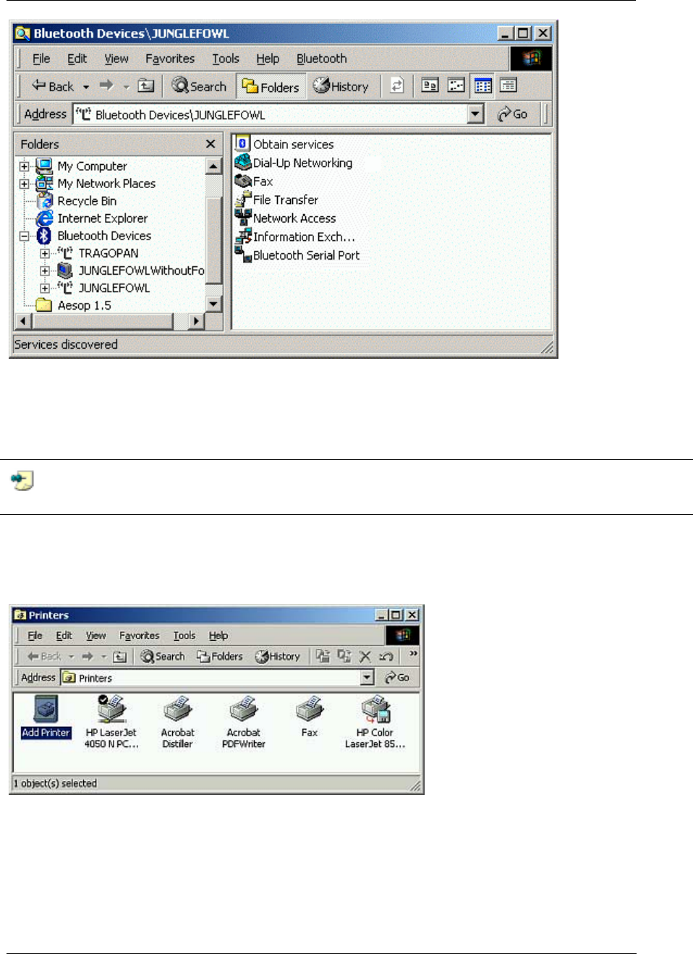
Task: Click Undo icon in the Printers toolbar
Action: pyautogui.click(x=386, y=656)
